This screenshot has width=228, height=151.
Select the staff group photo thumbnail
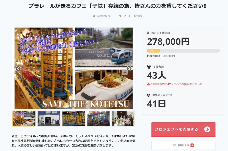[123, 119]
